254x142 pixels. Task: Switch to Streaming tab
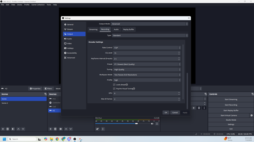pos(93,30)
